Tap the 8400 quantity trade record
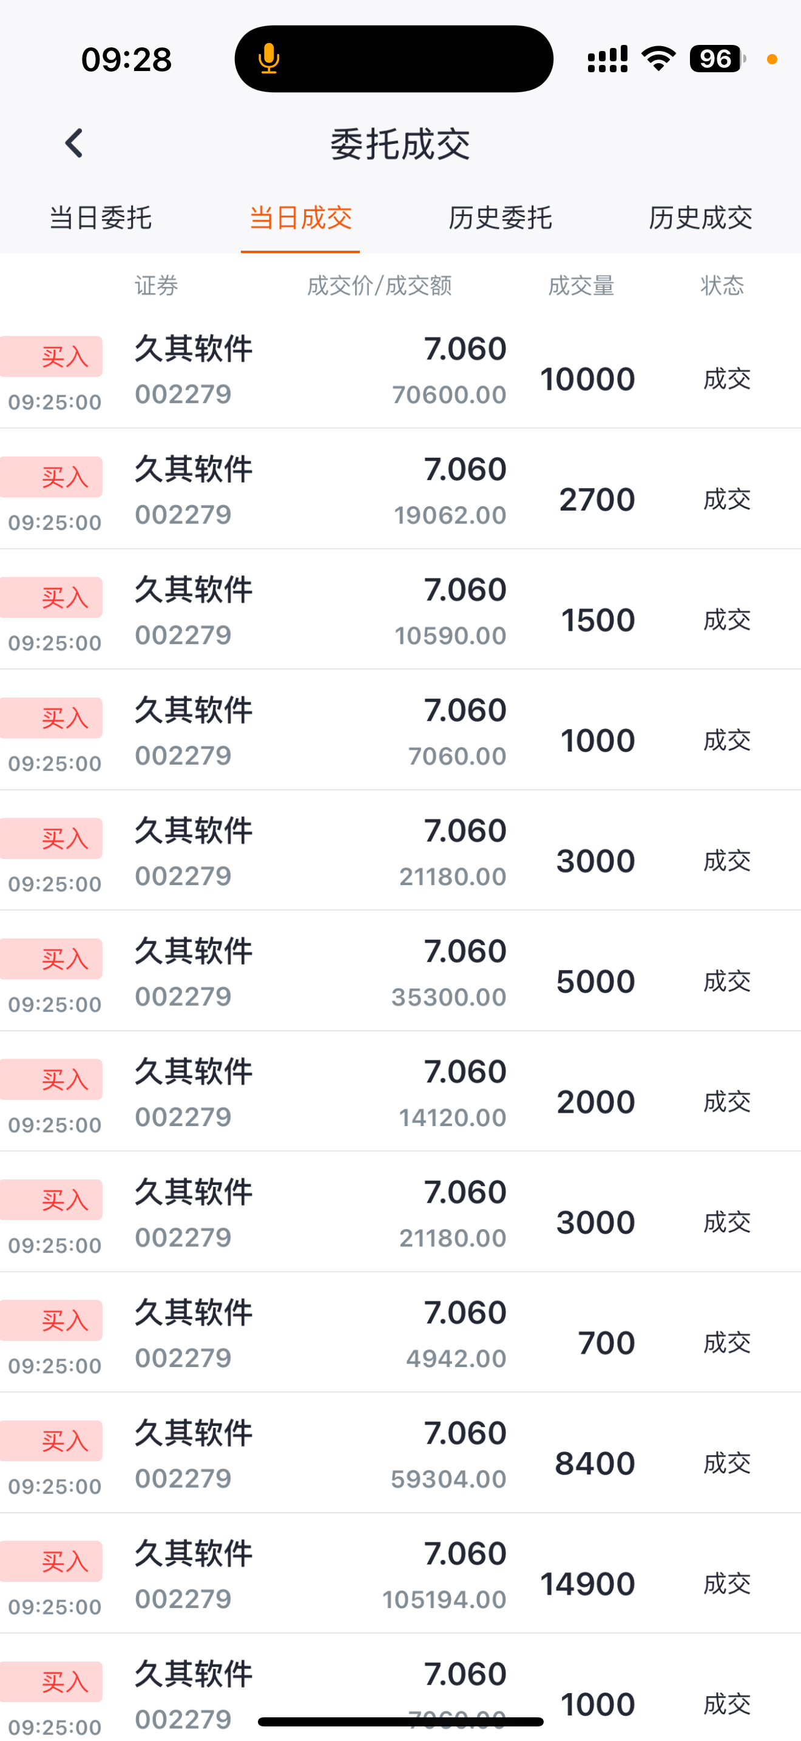Image resolution: width=801 pixels, height=1741 pixels. coord(400,1453)
